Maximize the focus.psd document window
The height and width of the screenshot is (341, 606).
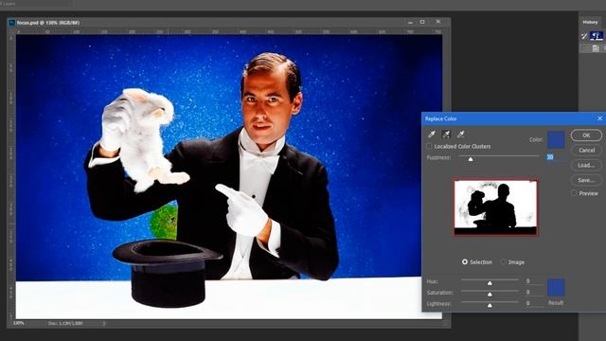pyautogui.click(x=422, y=22)
